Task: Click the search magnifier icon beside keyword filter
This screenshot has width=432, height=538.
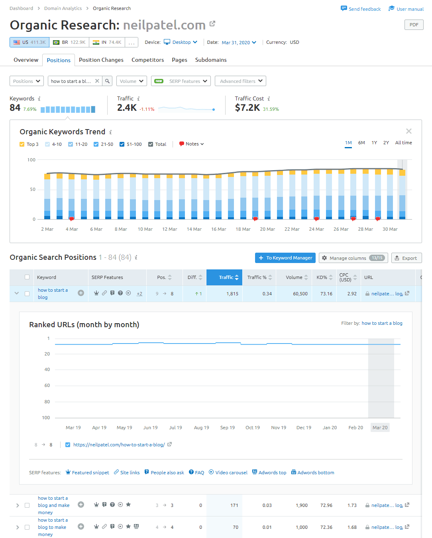Action: (107, 81)
